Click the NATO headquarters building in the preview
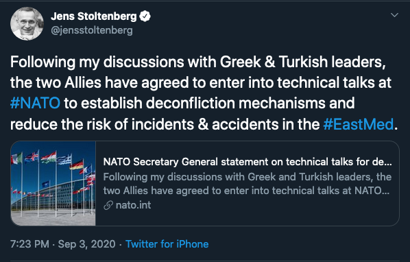410x262 pixels. point(52,193)
